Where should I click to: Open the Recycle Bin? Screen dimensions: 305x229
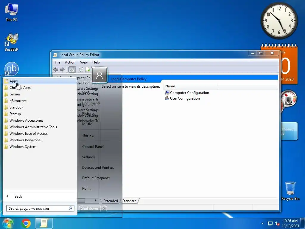[x=290, y=191]
